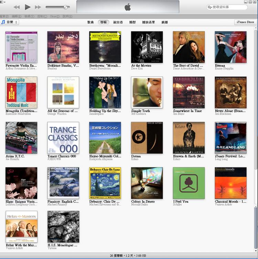Go to the iTunes Store button
258x259 pixels.
245,22
